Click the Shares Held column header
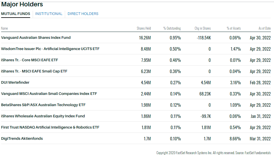 [x=144, y=28]
